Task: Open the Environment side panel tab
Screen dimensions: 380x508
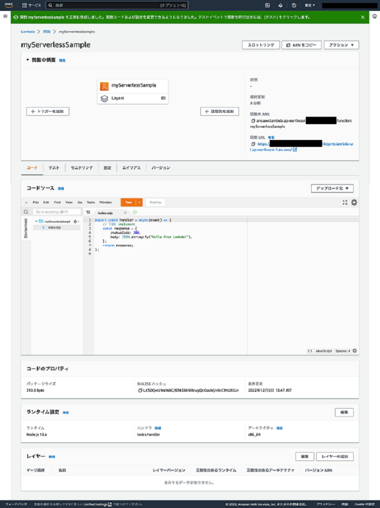Action: click(x=26, y=228)
